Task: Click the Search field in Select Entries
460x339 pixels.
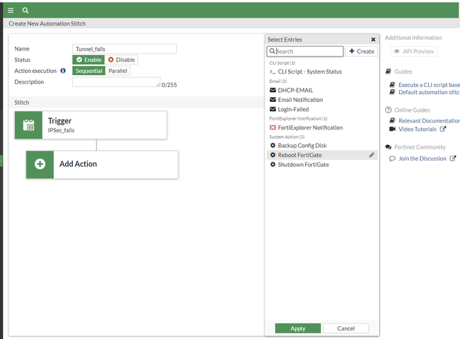Action: (x=305, y=52)
